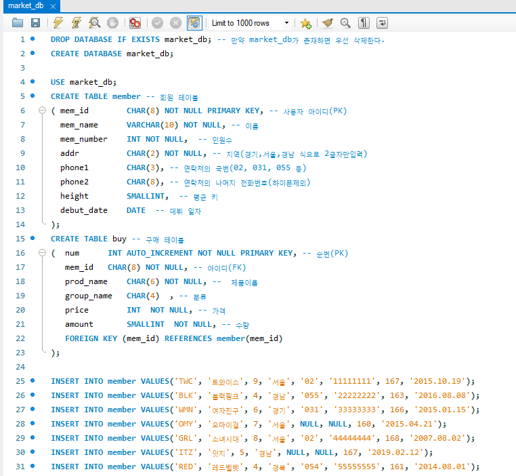
Task: Toggle word wrap icon
Action: pyautogui.click(x=382, y=23)
